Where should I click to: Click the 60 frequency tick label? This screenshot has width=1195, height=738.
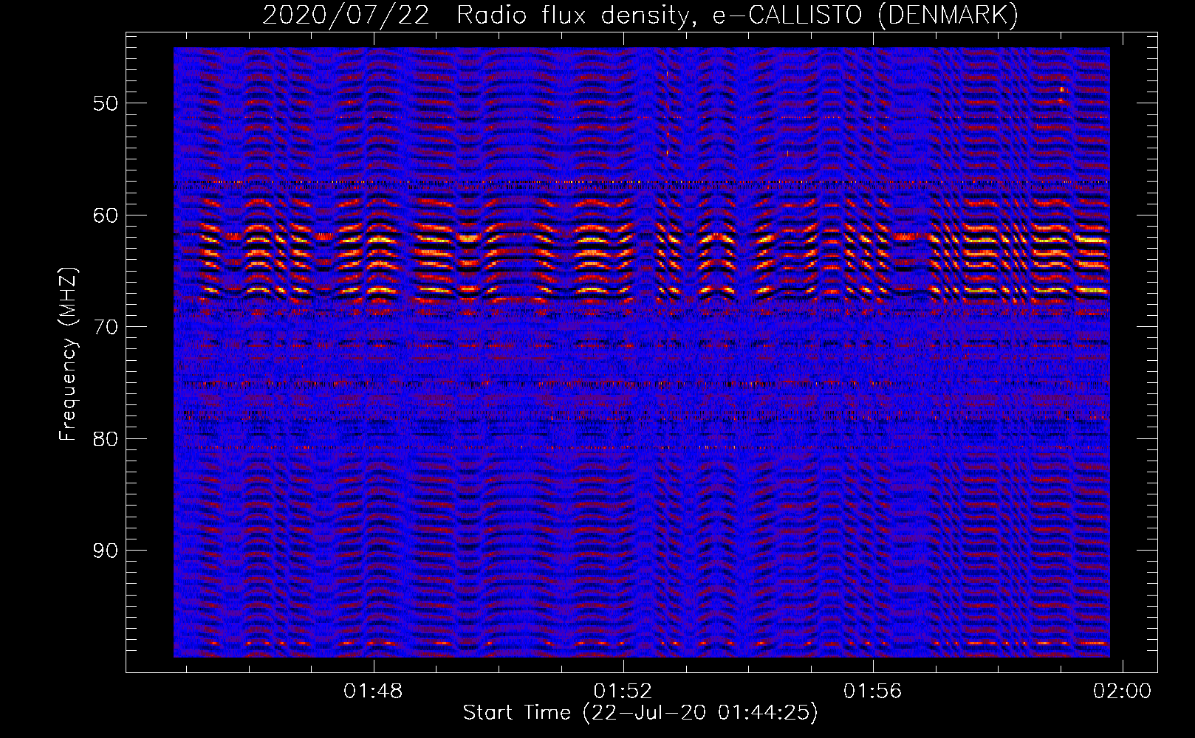pyautogui.click(x=106, y=215)
